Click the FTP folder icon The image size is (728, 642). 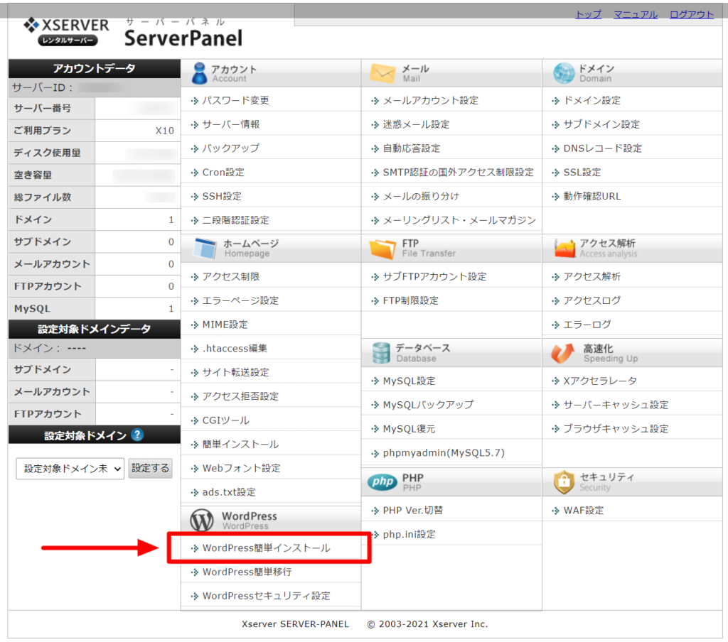pos(382,249)
